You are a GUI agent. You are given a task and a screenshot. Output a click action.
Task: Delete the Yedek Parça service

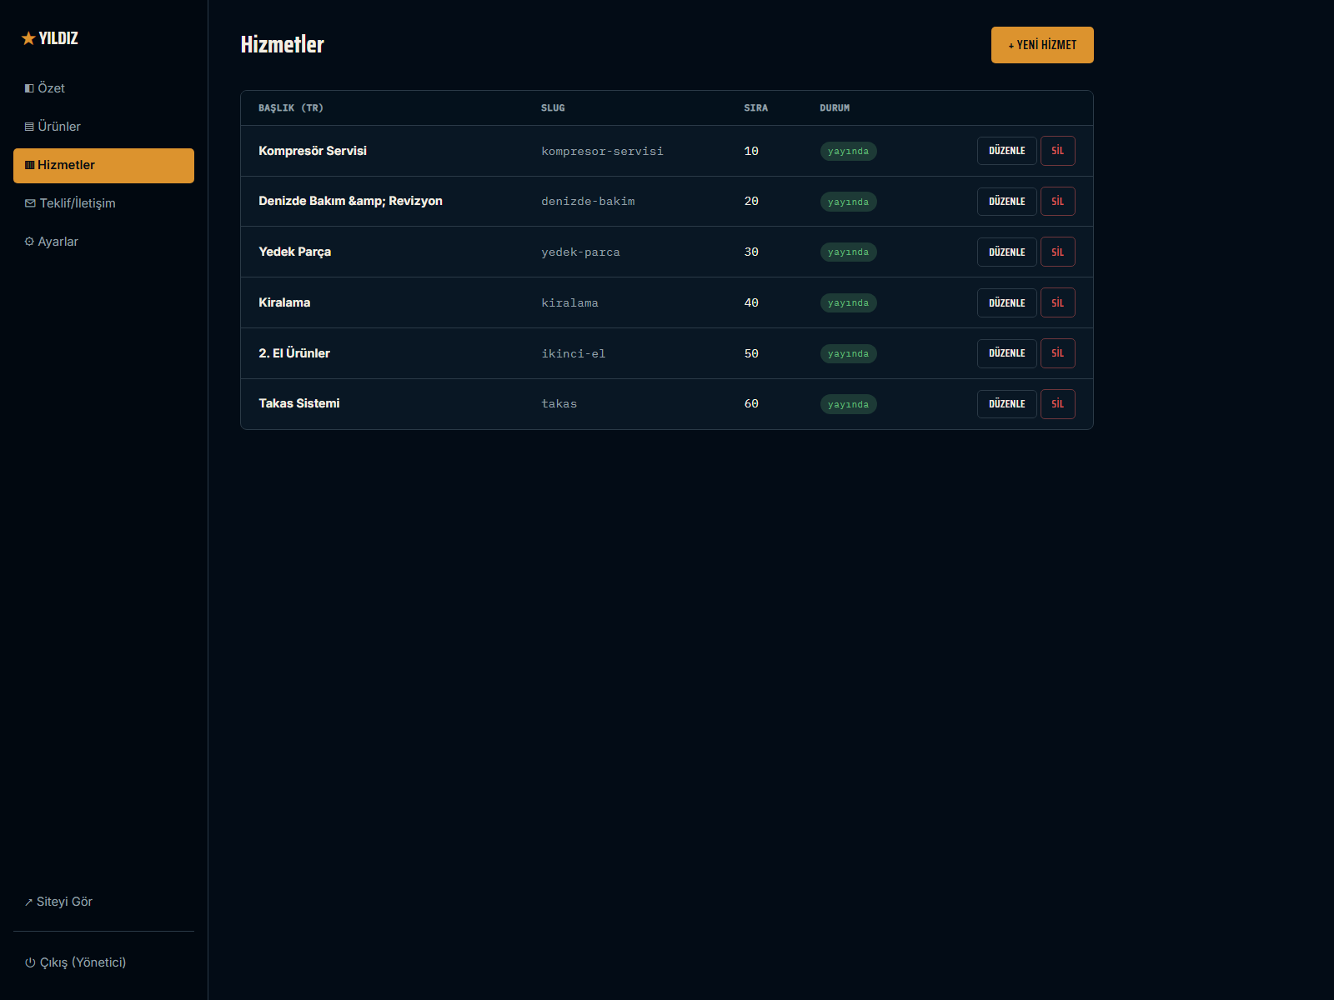(x=1057, y=252)
